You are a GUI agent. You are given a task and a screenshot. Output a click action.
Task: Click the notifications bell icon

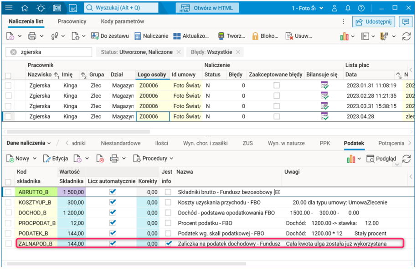coord(348,8)
